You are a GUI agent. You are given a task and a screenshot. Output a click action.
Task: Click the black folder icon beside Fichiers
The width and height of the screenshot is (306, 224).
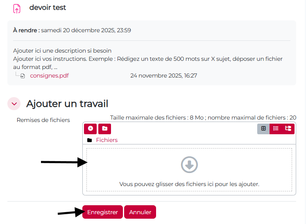[90, 140]
